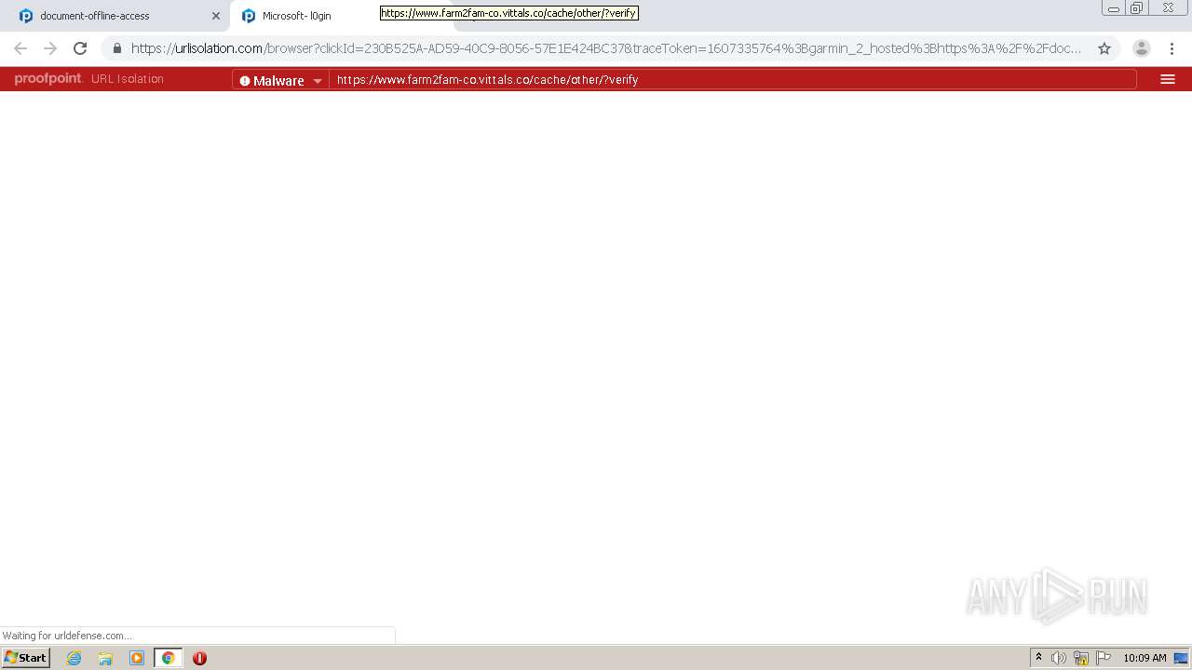Go forward to the next page
This screenshot has height=670, width=1192.
point(50,48)
